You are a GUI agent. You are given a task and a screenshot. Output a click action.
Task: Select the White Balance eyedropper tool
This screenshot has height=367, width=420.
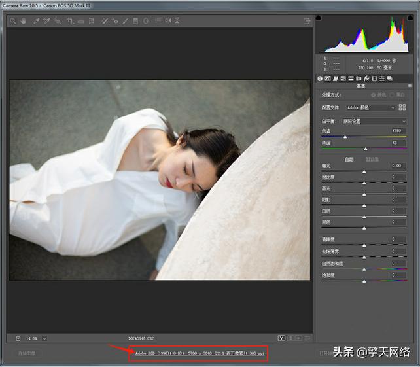(36, 21)
